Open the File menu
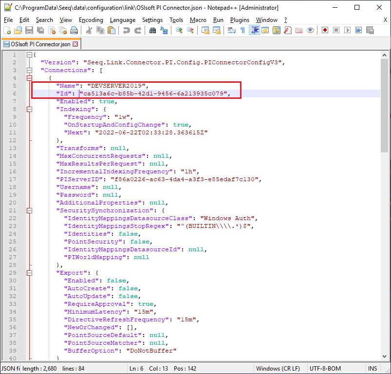The image size is (391, 374). (x=8, y=20)
